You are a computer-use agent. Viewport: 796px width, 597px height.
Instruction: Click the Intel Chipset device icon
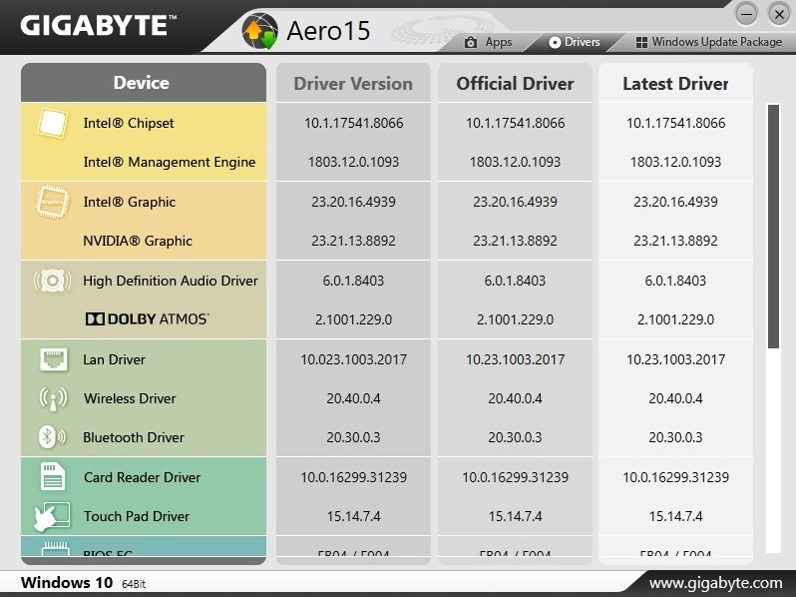click(51, 124)
